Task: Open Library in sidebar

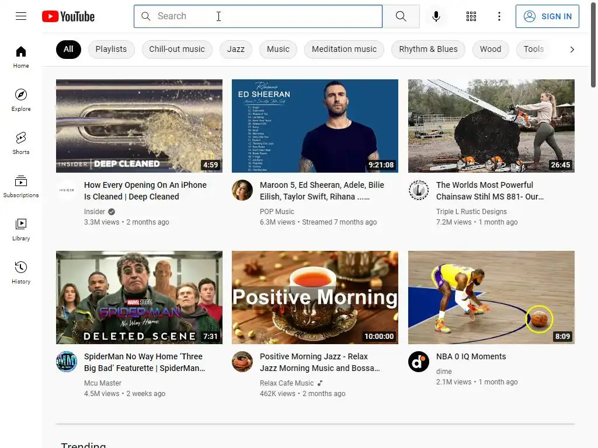Action: 21,229
